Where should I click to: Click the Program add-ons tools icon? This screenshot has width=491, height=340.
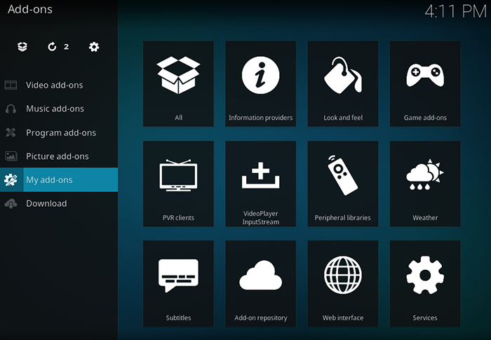click(x=11, y=132)
